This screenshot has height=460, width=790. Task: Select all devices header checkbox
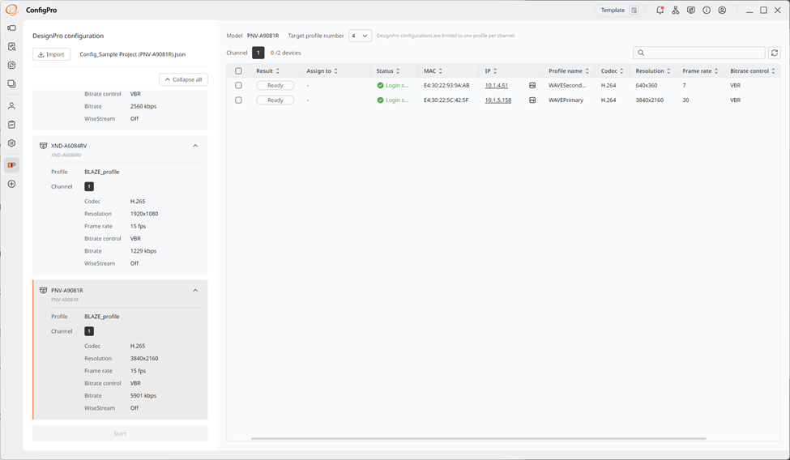[x=238, y=71]
